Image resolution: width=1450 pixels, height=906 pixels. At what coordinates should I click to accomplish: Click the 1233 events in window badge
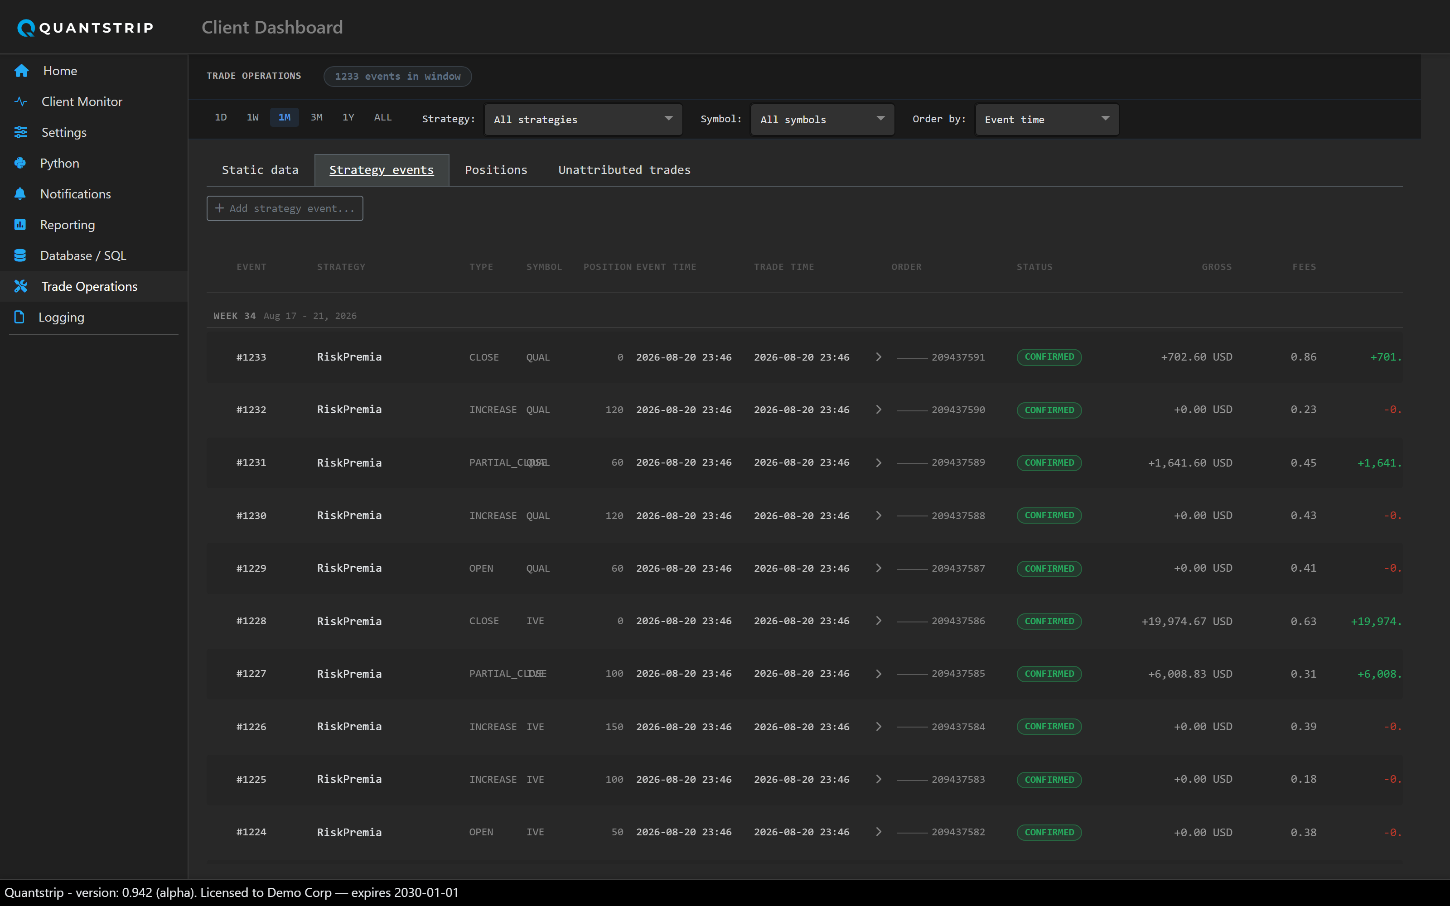[397, 76]
